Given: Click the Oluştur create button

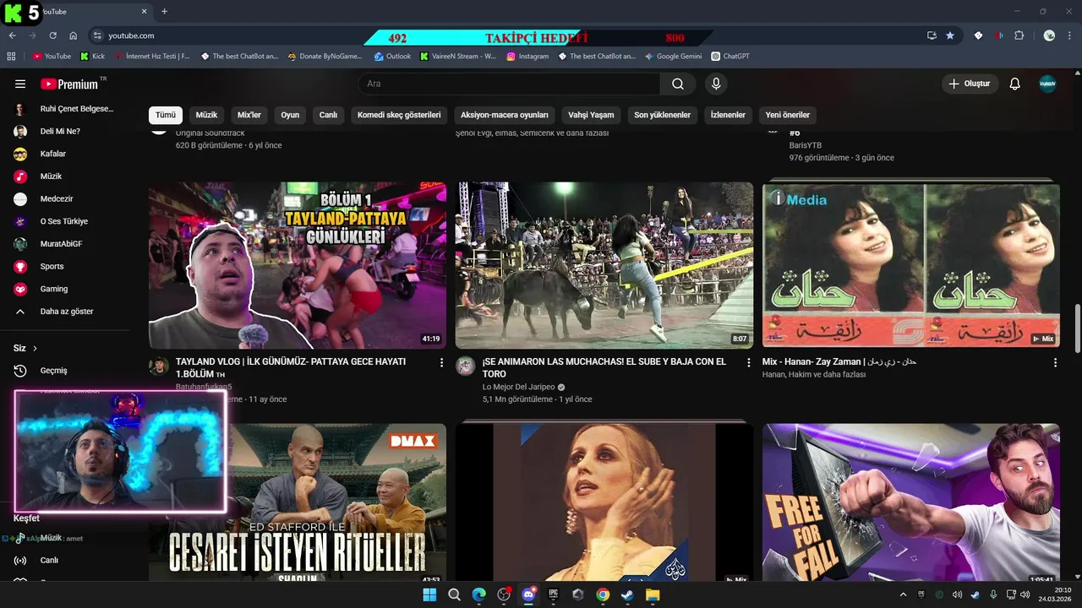Looking at the screenshot, I should (x=970, y=84).
